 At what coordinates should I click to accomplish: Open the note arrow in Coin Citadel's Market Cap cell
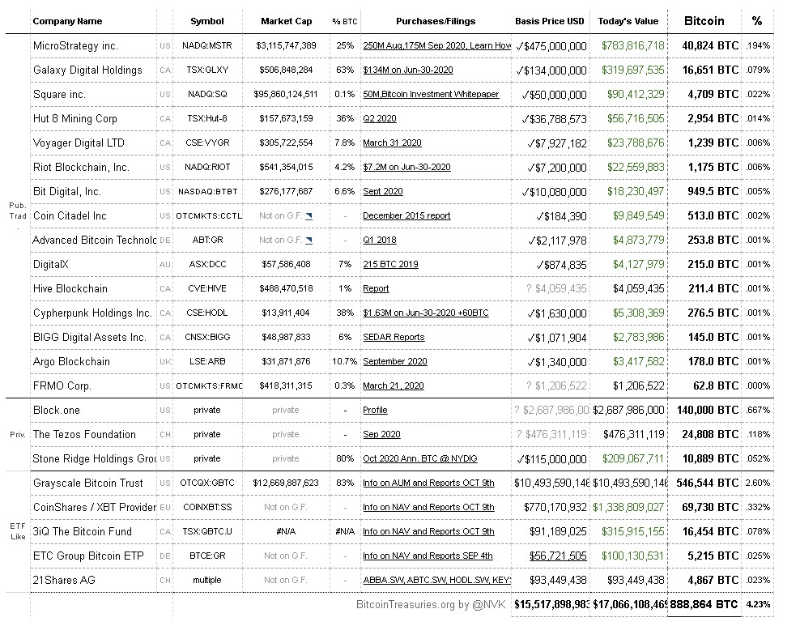[309, 216]
